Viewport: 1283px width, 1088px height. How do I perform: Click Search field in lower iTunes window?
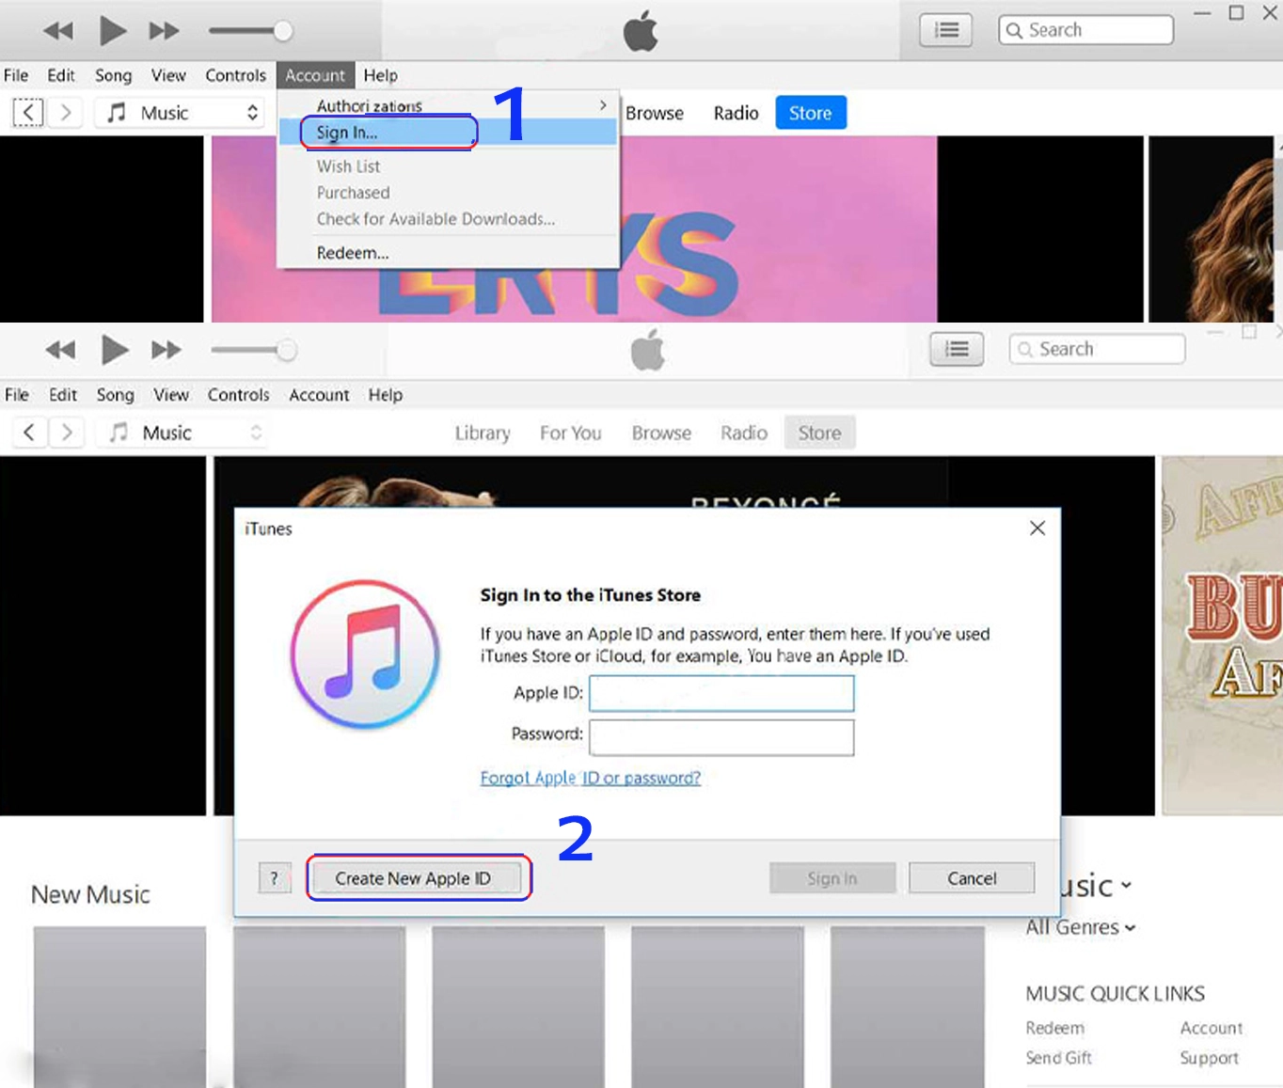pyautogui.click(x=1097, y=349)
